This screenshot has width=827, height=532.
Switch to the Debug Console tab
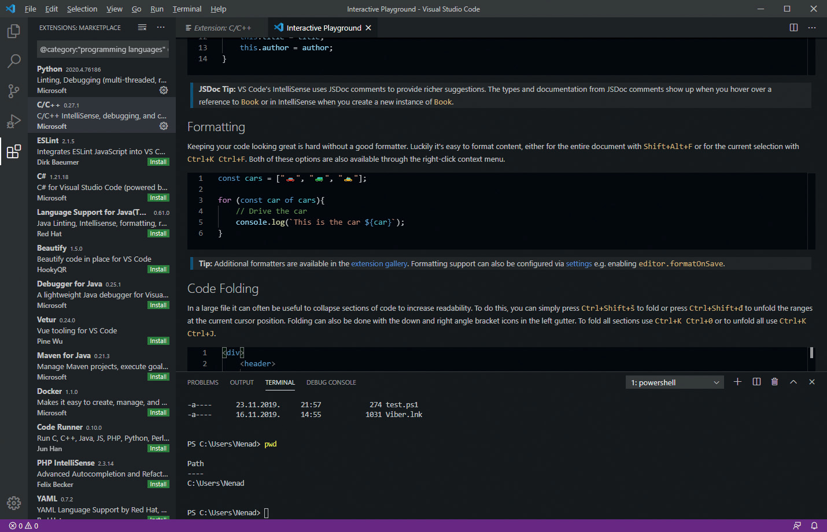pos(331,382)
